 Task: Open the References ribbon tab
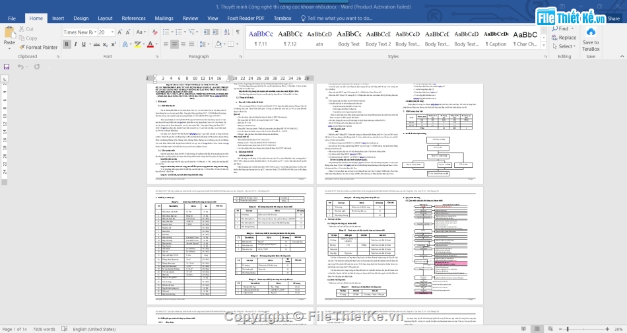(x=133, y=18)
